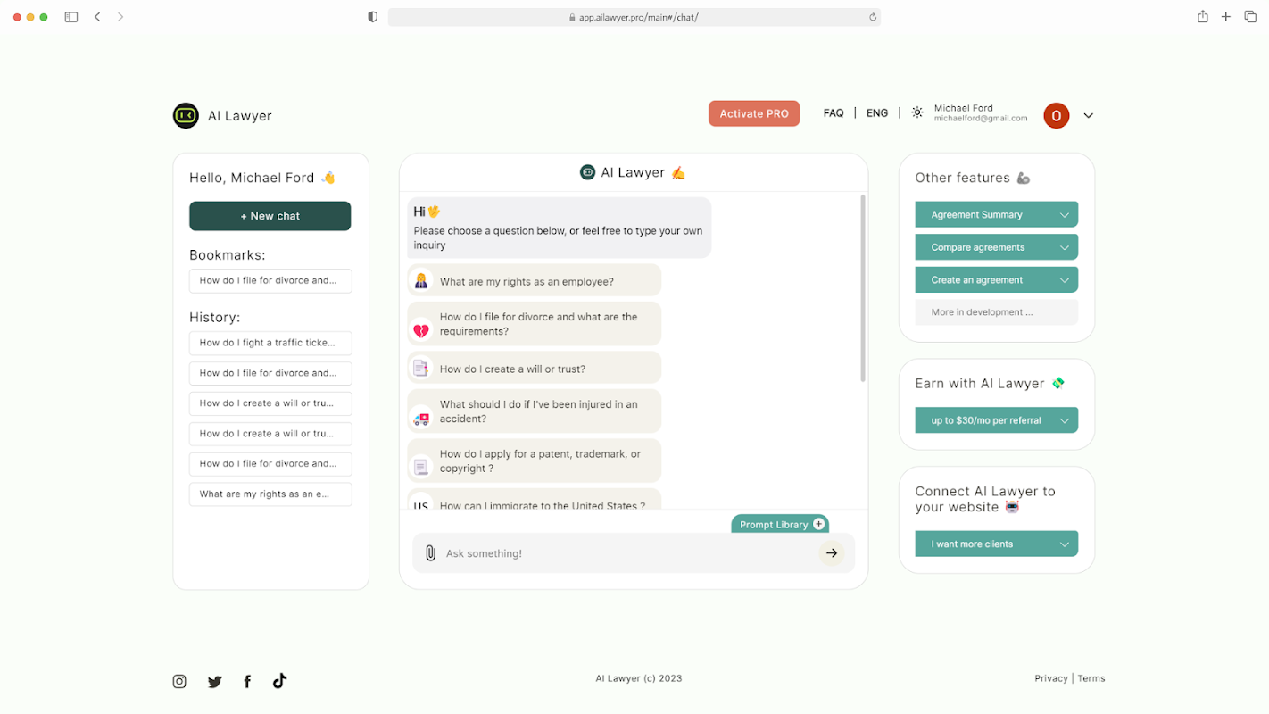Toggle light/dark theme sun icon
Image resolution: width=1269 pixels, height=714 pixels.
click(x=917, y=112)
